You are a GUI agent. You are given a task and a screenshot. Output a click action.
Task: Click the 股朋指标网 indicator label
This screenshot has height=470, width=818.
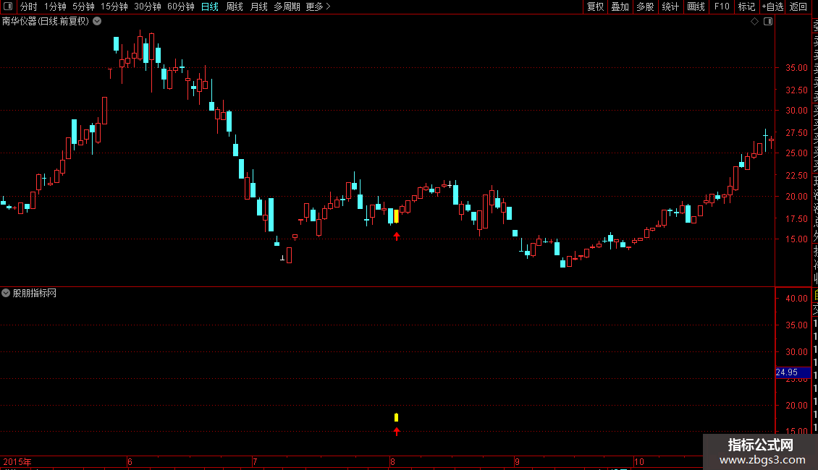pos(35,294)
